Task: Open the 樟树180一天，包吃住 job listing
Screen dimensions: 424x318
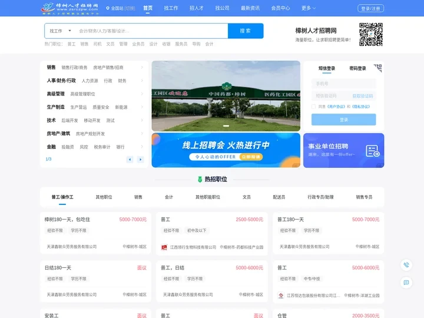Action: pyautogui.click(x=96, y=233)
